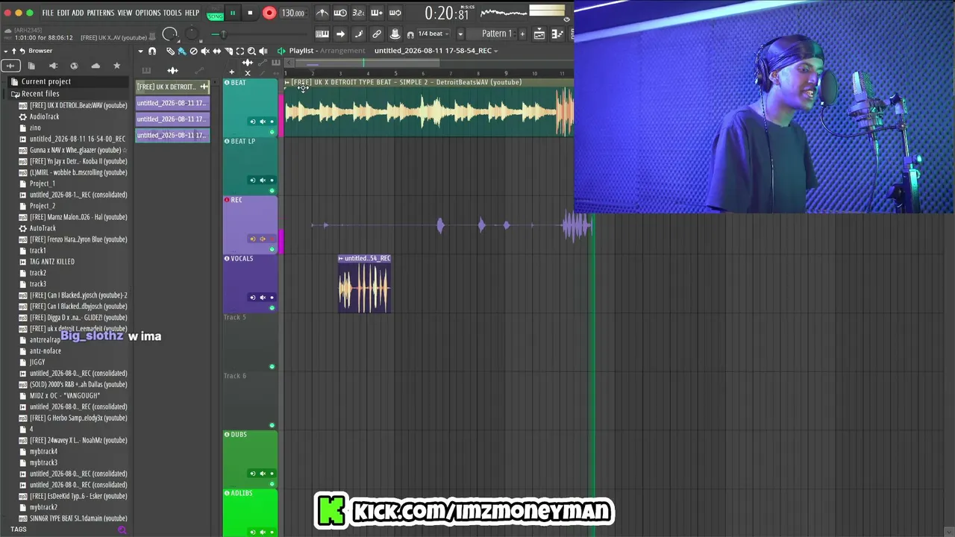Select the Browser files tab icon
955x537 pixels.
(31, 66)
